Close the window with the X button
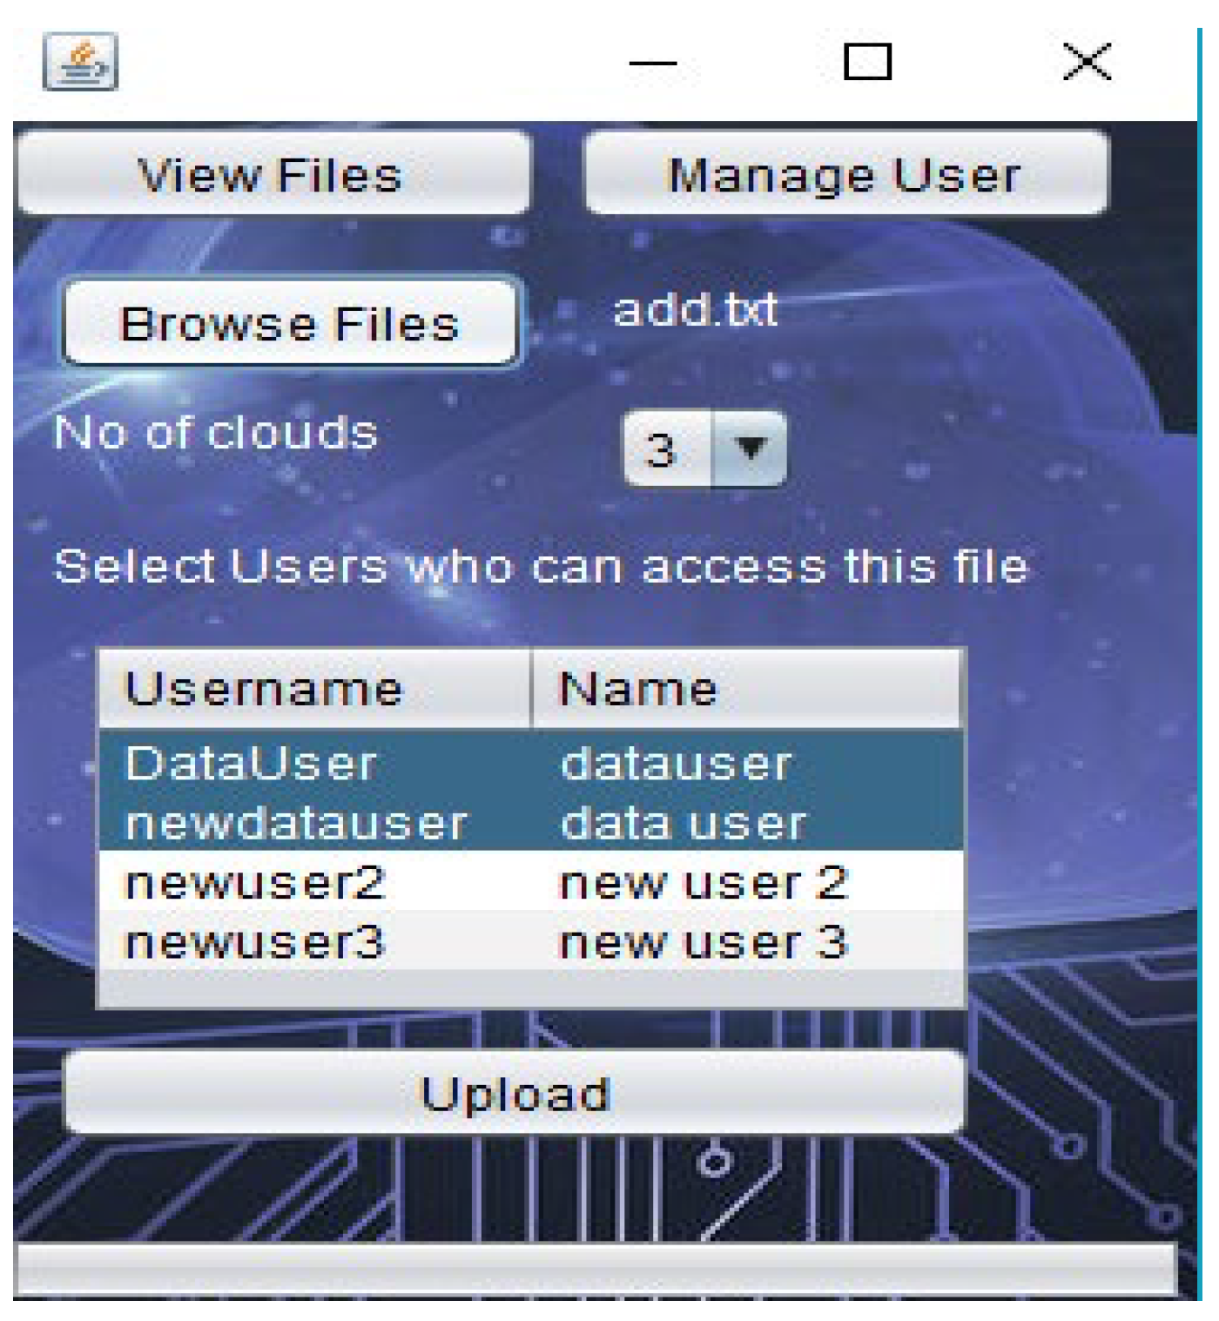The width and height of the screenshot is (1219, 1321). point(1087,62)
